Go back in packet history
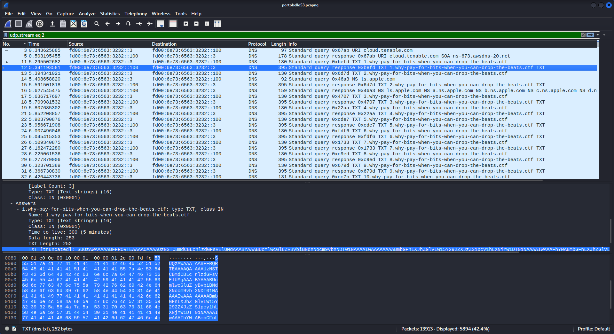The height and width of the screenshot is (334, 614). [x=107, y=24]
